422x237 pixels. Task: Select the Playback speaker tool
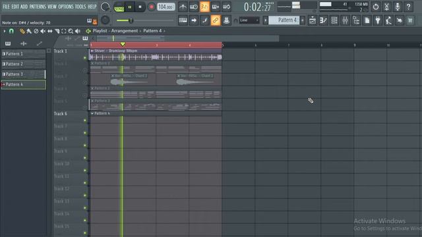[x=78, y=31]
